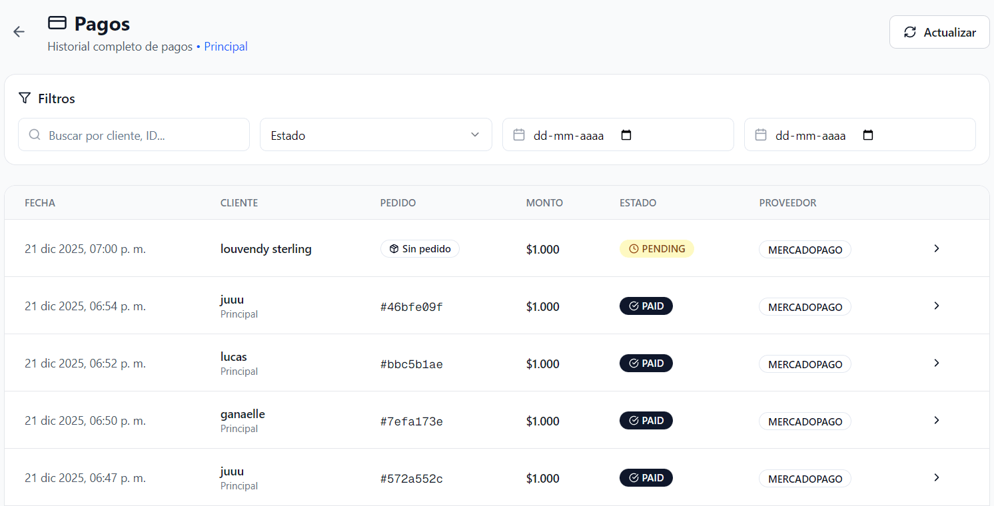The height and width of the screenshot is (506, 994).
Task: Click the funnel icon next to Filtros
Action: point(25,99)
